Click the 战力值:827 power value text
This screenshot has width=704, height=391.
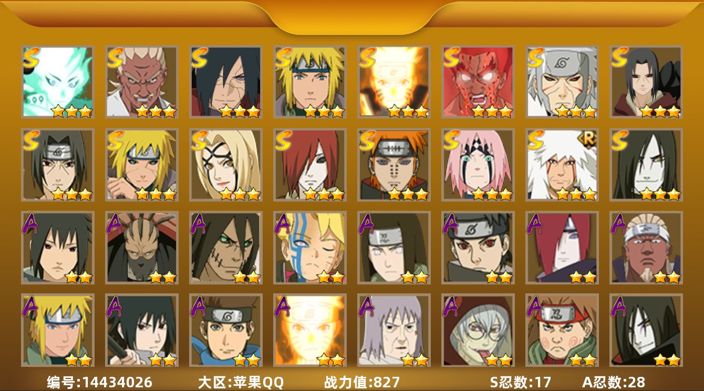(x=362, y=382)
